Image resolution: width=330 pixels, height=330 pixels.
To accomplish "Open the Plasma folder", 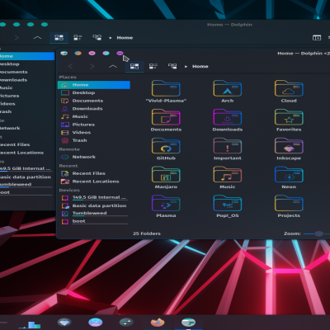I will 166,206.
